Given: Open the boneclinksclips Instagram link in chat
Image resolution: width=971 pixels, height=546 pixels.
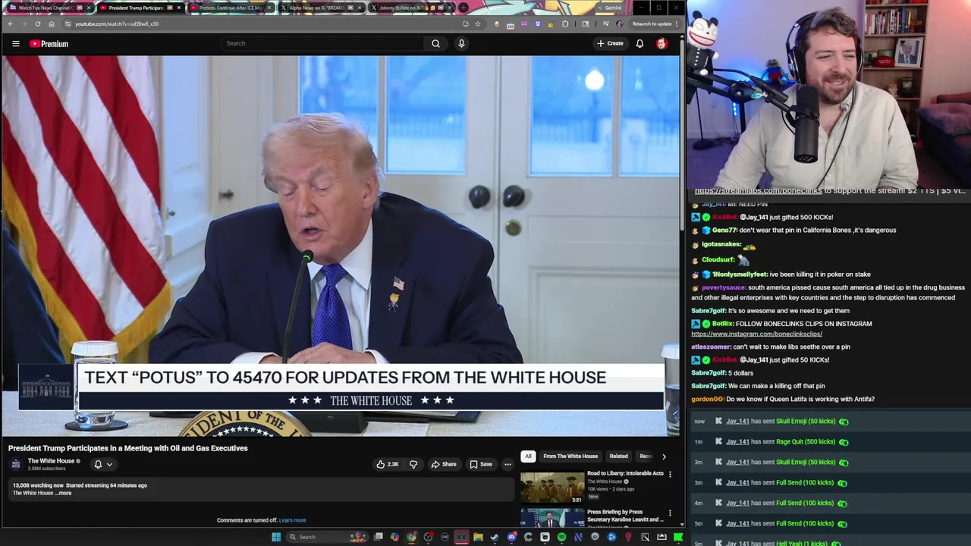Looking at the screenshot, I should tap(756, 334).
